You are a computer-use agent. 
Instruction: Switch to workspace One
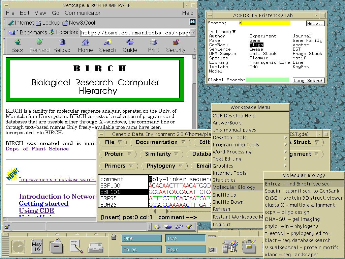click(x=141, y=238)
